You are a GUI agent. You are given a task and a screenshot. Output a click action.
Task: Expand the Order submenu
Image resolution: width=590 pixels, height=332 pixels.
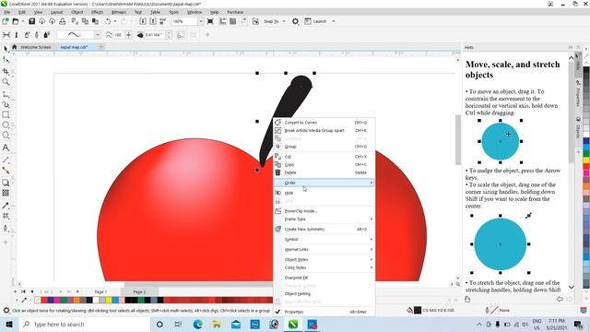click(324, 183)
